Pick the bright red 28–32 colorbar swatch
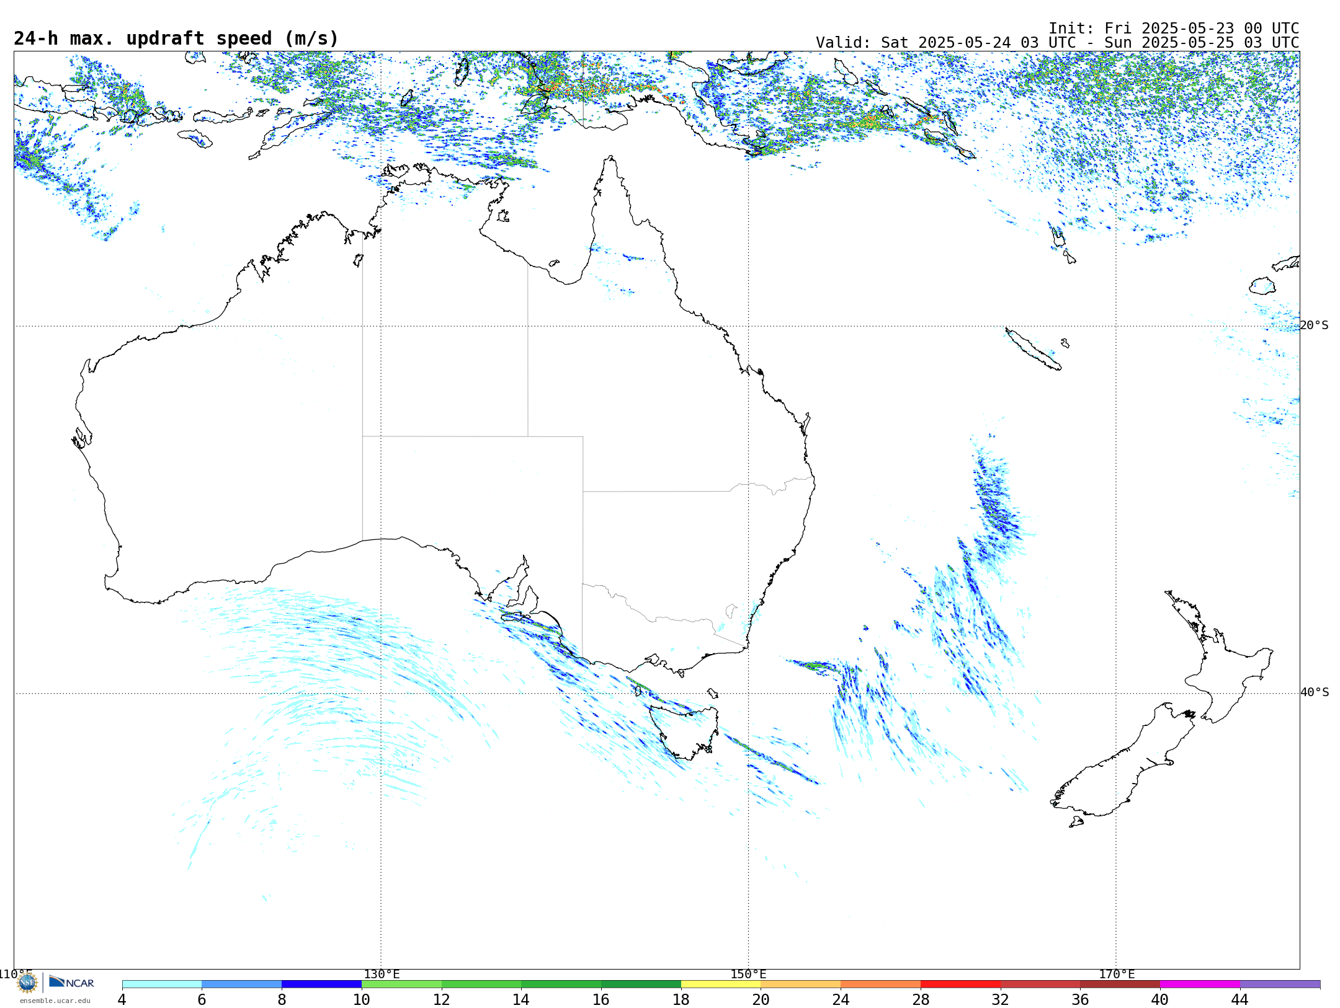This screenshot has height=1008, width=1340. coord(961,984)
